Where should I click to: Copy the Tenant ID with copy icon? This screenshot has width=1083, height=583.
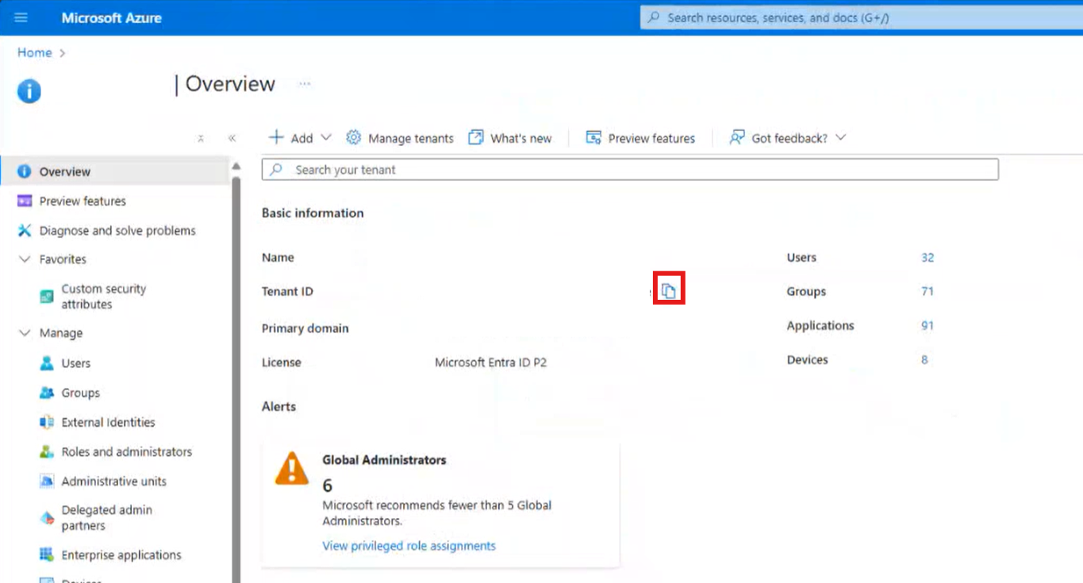click(669, 291)
